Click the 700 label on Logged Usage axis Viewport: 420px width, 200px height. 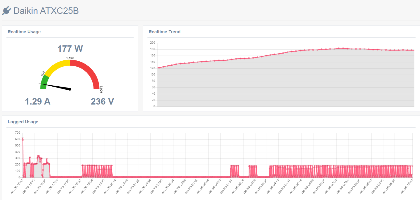coord(18,133)
